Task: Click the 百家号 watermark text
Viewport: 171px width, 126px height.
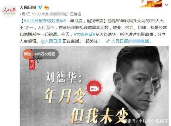Action: click(x=130, y=121)
